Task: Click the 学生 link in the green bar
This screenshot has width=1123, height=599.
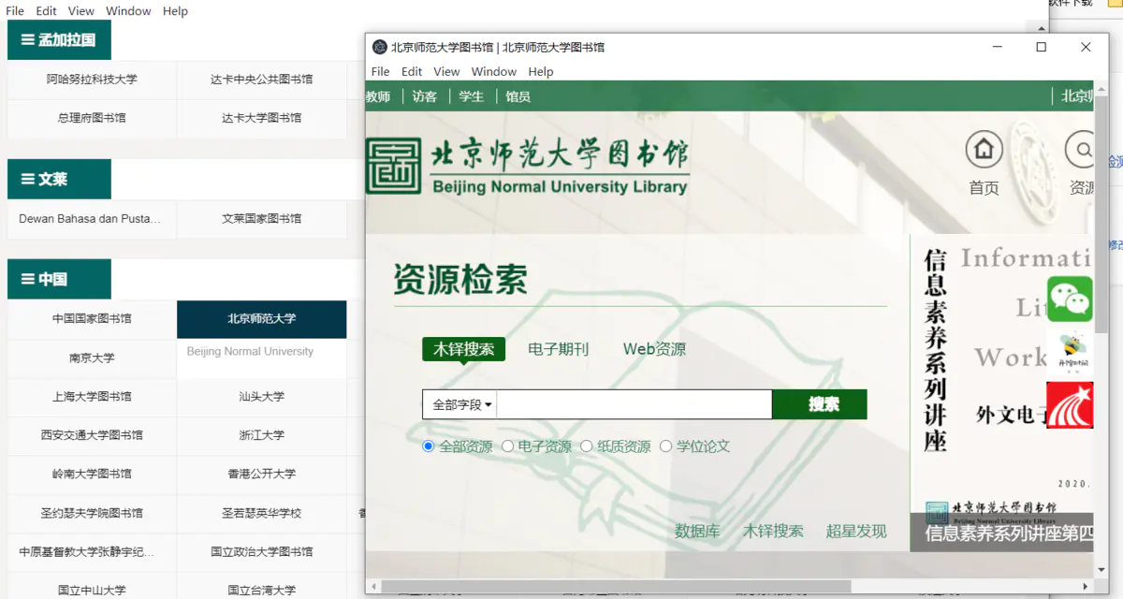Action: (472, 96)
